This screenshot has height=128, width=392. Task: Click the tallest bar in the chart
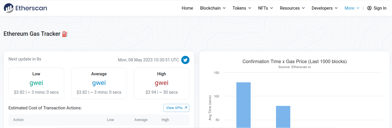243,105
